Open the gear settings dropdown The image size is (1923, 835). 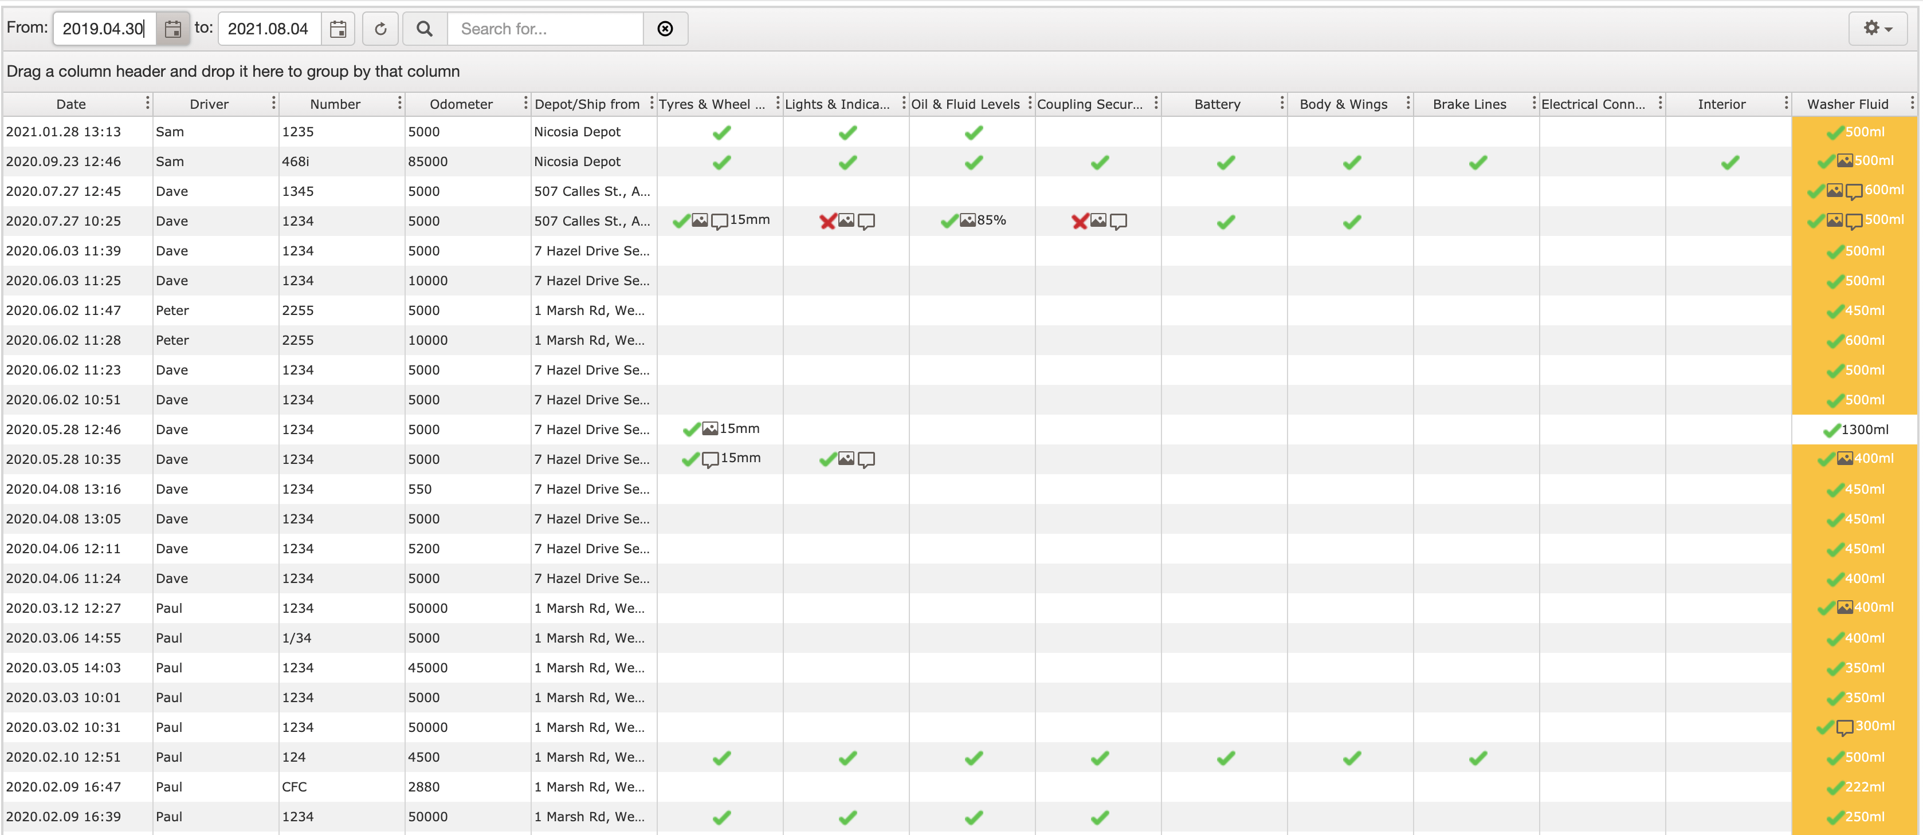tap(1878, 29)
